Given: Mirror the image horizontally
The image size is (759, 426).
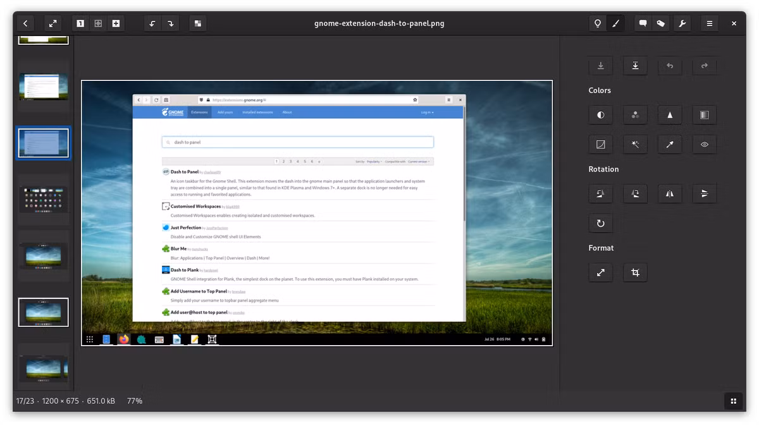Looking at the screenshot, I should tap(670, 194).
